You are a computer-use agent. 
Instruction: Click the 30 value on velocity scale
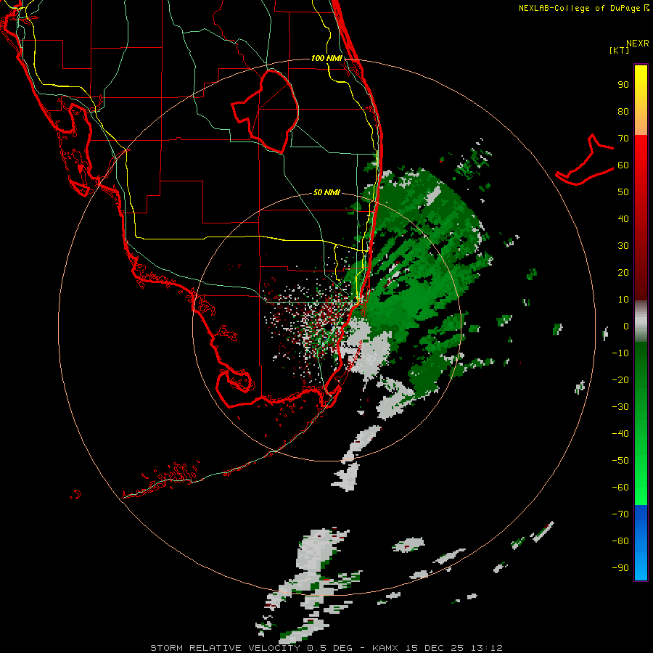623,246
